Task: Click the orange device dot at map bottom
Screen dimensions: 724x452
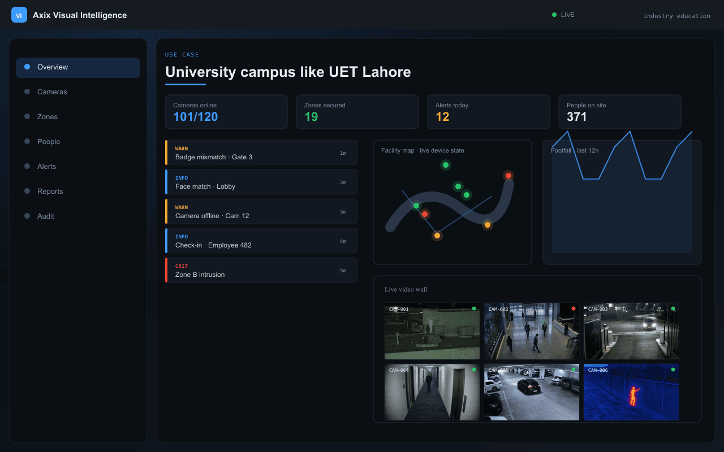Action: click(437, 236)
